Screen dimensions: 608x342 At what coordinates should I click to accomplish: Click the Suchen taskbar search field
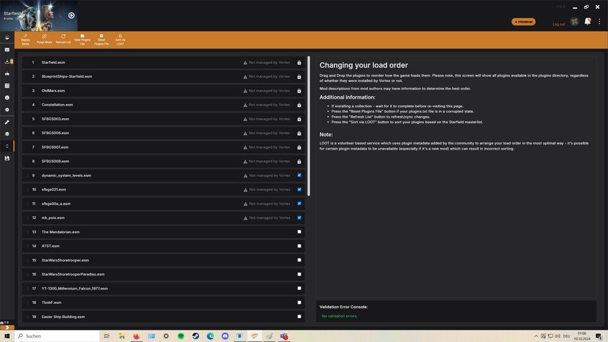click(x=57, y=336)
